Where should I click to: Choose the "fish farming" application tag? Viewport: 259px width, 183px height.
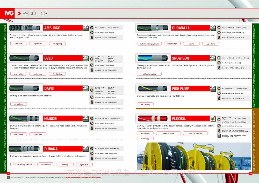click(x=145, y=104)
